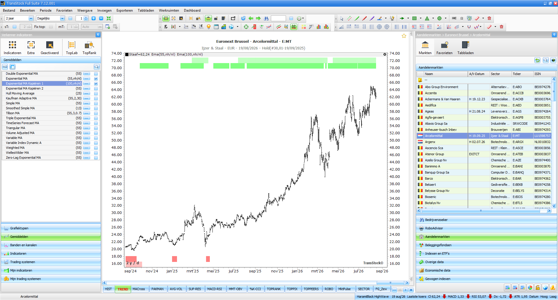Click the empty search input field in toolbar
This screenshot has height=300, width=558.
(278, 18)
